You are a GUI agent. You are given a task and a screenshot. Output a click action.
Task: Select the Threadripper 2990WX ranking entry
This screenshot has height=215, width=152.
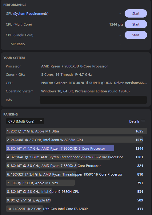(x=75, y=157)
